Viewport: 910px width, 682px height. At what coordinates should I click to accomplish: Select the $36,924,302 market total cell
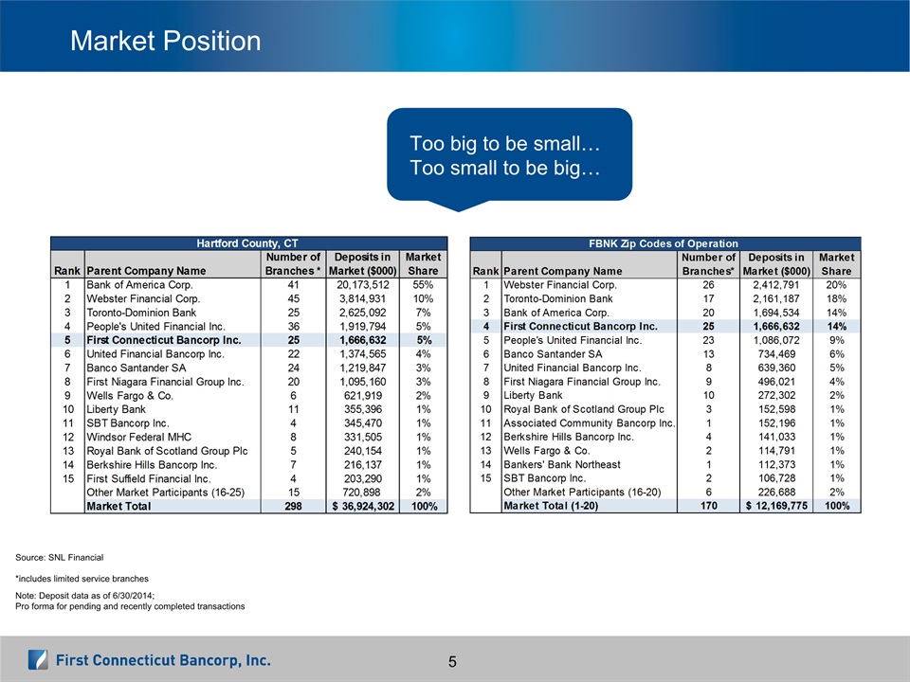358,507
